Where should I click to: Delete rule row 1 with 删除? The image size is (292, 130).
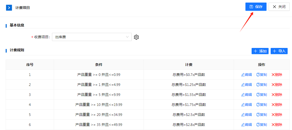coord(277,75)
